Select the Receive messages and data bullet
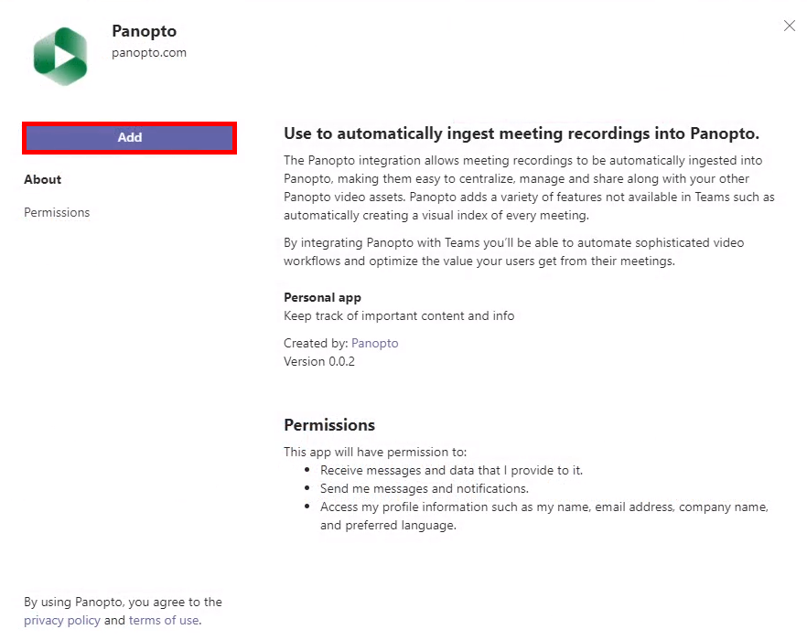This screenshot has width=807, height=640. 451,470
